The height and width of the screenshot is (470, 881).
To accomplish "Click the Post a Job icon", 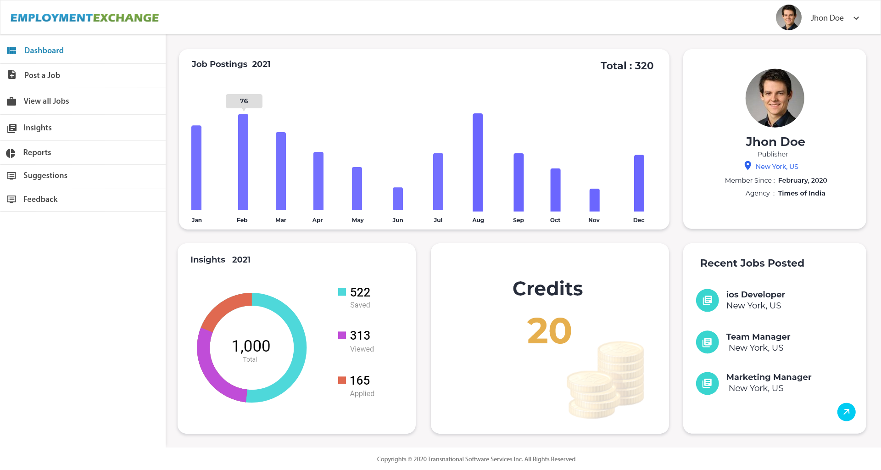I will pyautogui.click(x=11, y=75).
